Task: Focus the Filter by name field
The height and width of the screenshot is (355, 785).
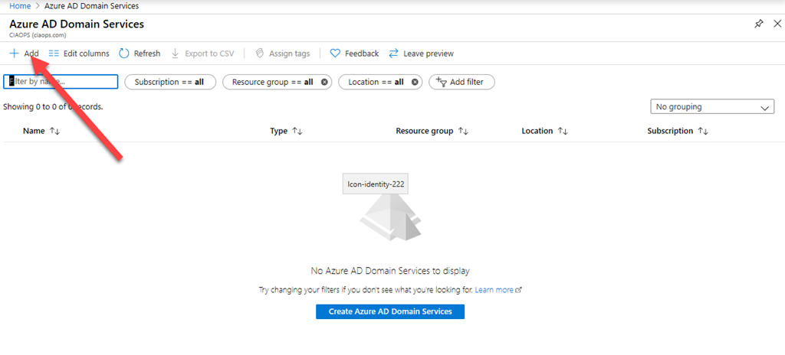Action: tap(61, 82)
